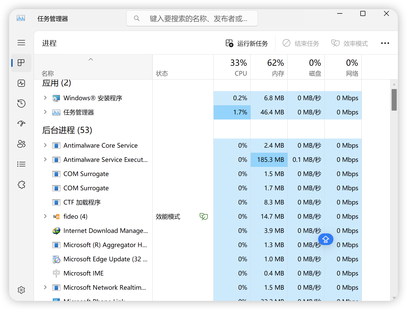Screen dimensions: 407x310
Task: Click the blue floating upload arrow button
Action: (326, 239)
